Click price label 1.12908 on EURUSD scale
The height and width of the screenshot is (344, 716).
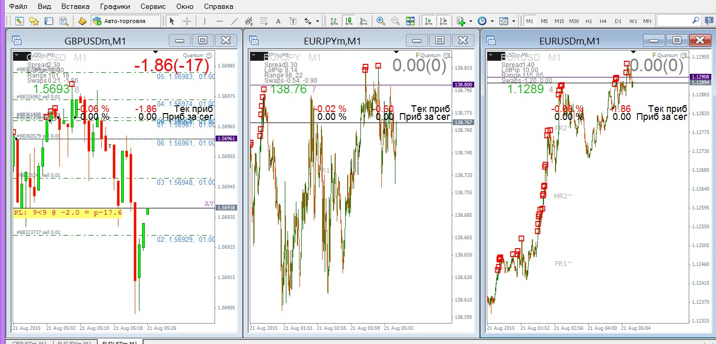click(700, 76)
